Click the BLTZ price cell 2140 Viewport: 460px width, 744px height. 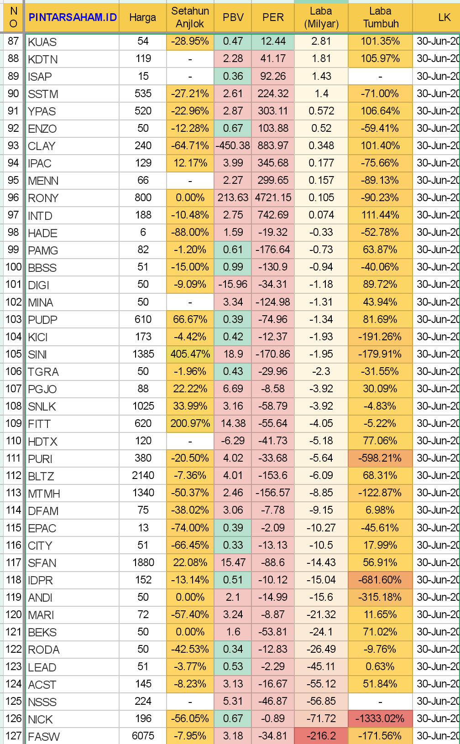click(143, 476)
